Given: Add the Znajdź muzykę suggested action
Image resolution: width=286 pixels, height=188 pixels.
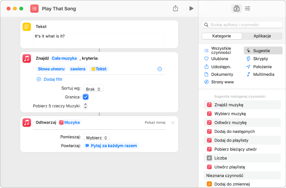Looking at the screenshot, I should tap(242, 105).
